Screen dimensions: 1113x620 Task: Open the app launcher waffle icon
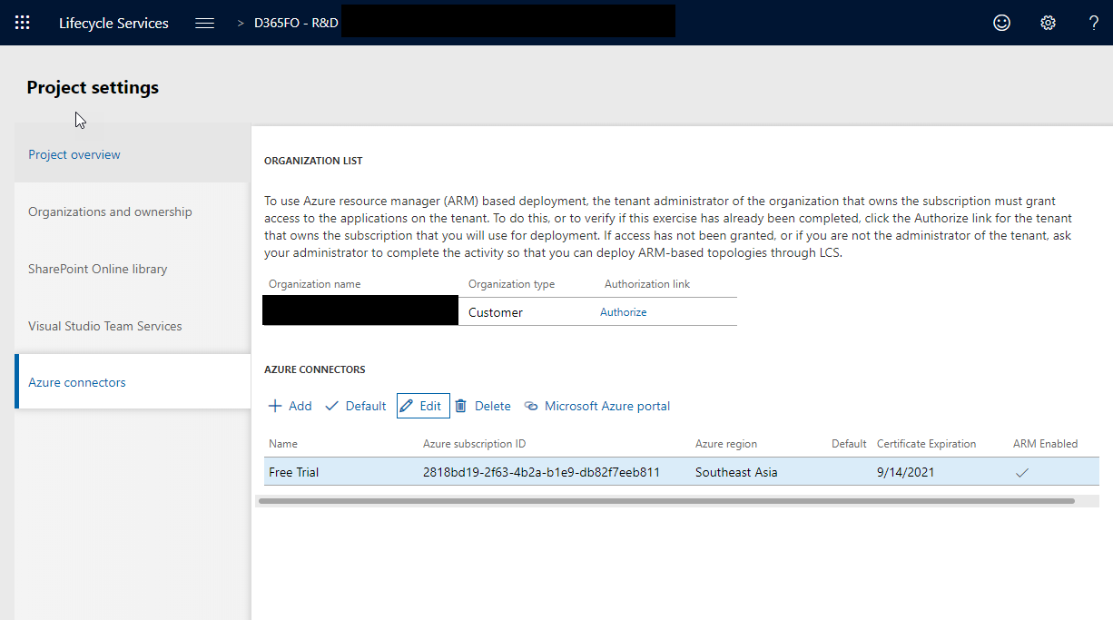pyautogui.click(x=23, y=23)
